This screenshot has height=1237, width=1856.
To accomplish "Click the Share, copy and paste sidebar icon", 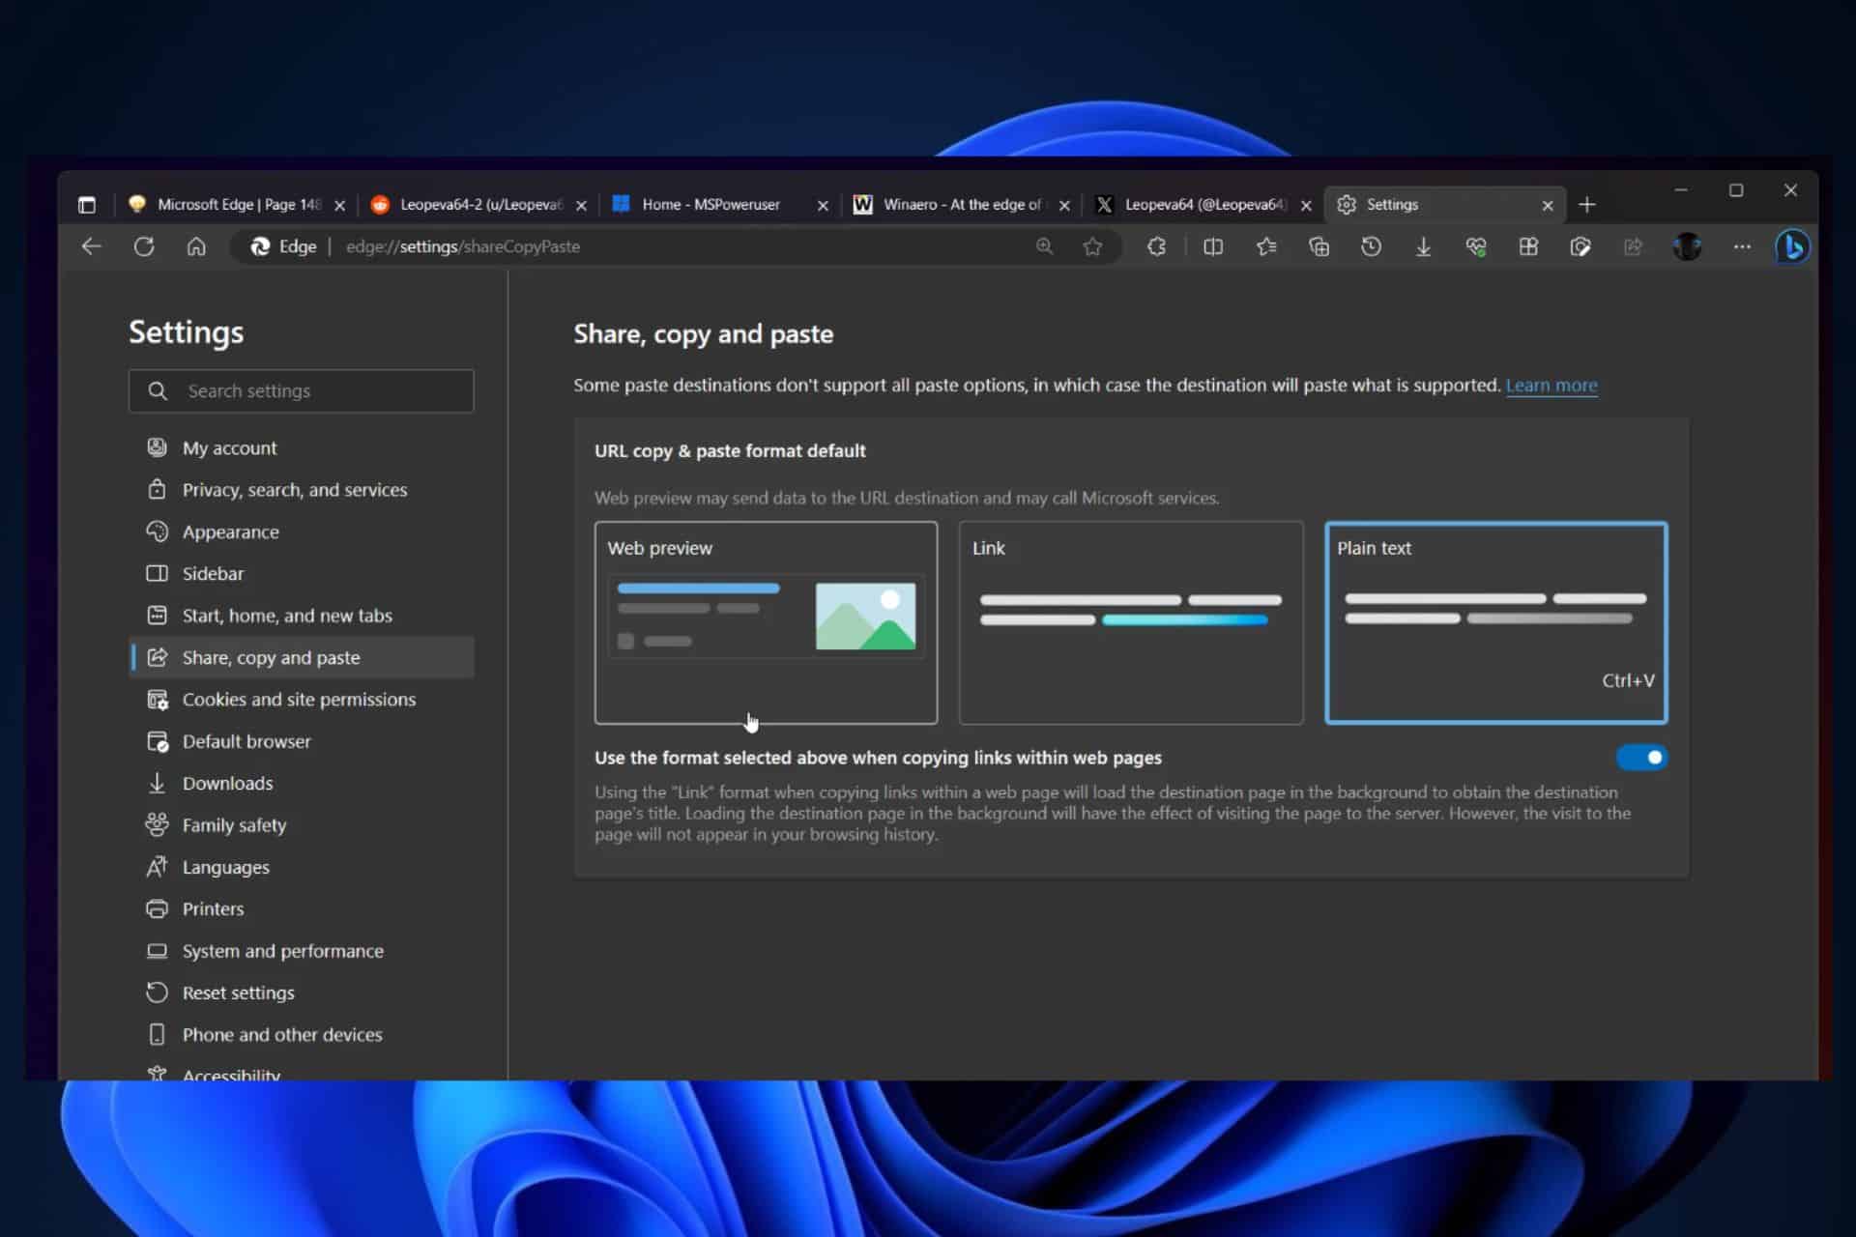I will pyautogui.click(x=158, y=657).
